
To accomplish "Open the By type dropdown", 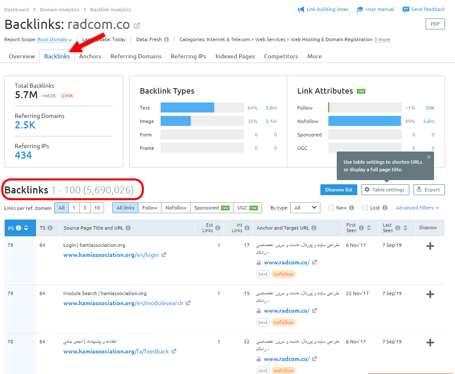I will coord(305,207).
